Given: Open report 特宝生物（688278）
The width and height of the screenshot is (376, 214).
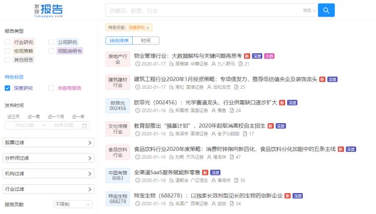Looking at the screenshot, I should 208,196.
